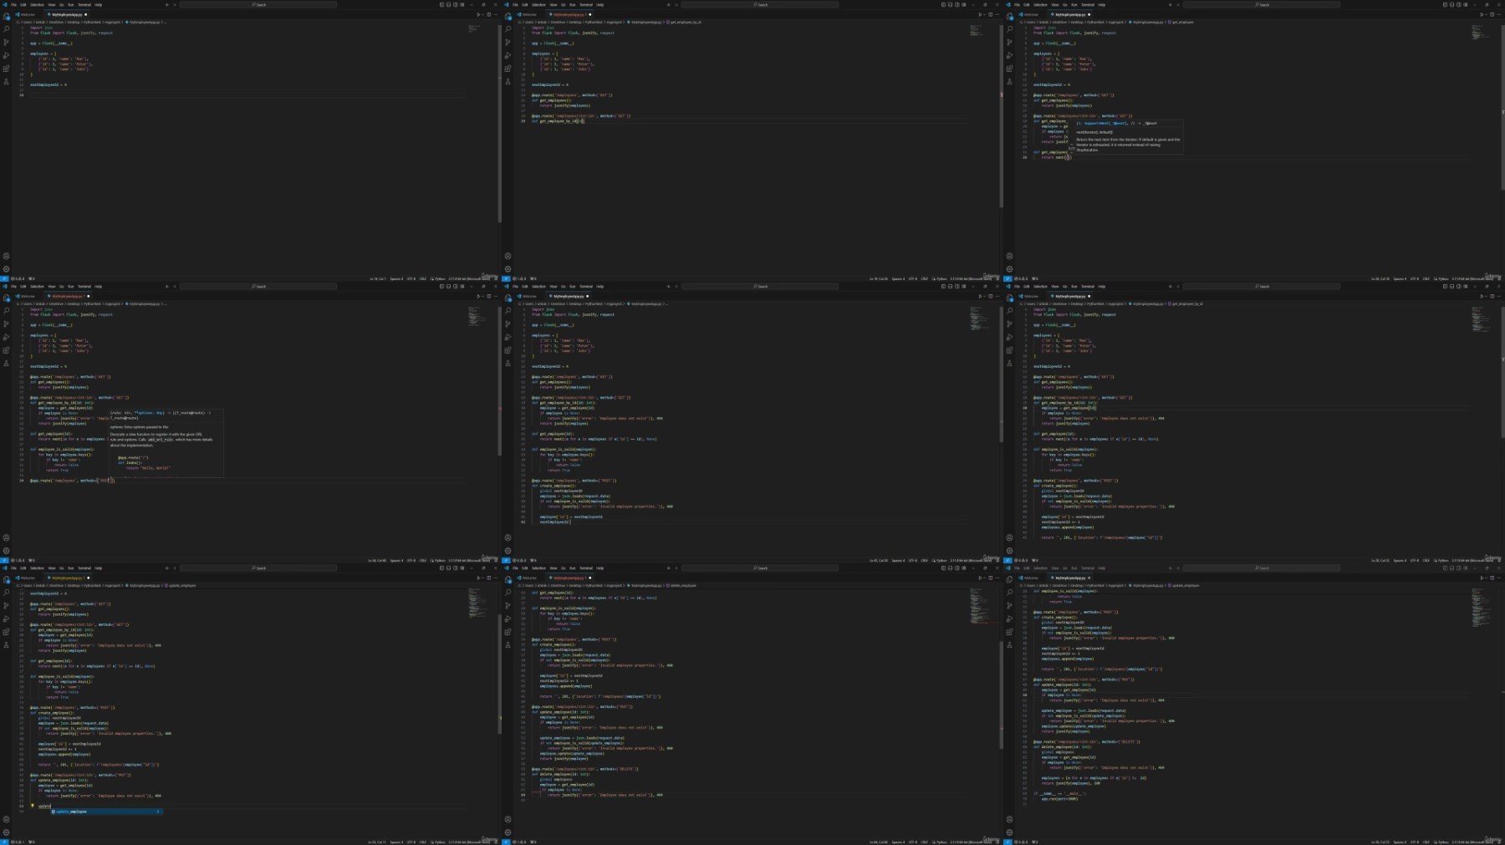Open Search view in the 14-line window
The height and width of the screenshot is (845, 1505).
click(x=6, y=29)
